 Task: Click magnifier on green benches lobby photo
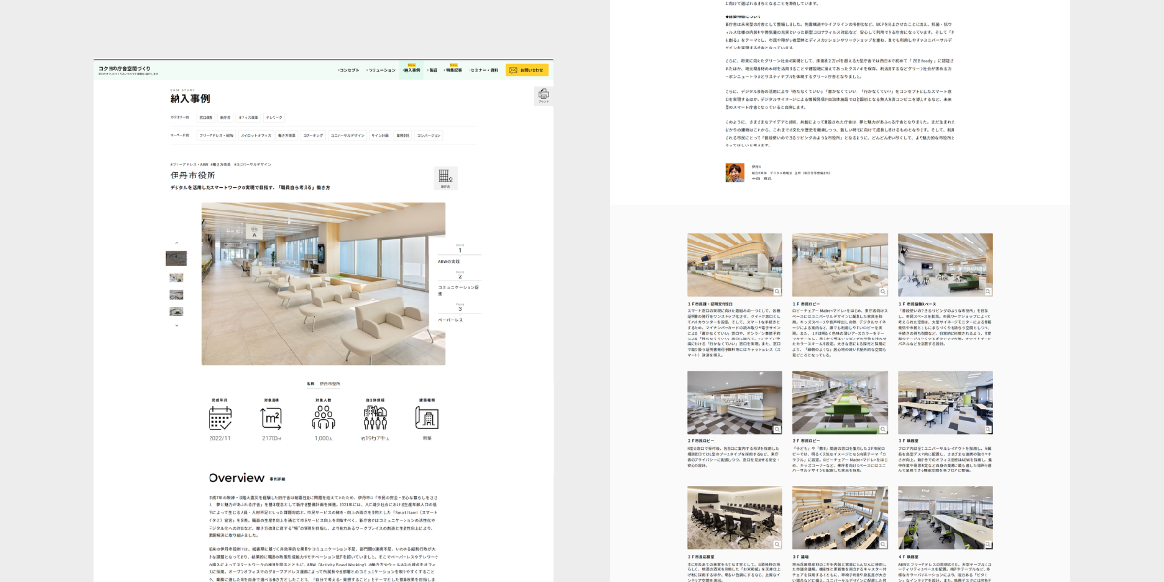tap(883, 428)
